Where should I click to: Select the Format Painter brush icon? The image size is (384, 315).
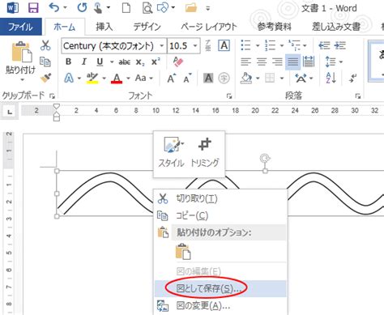45,78
